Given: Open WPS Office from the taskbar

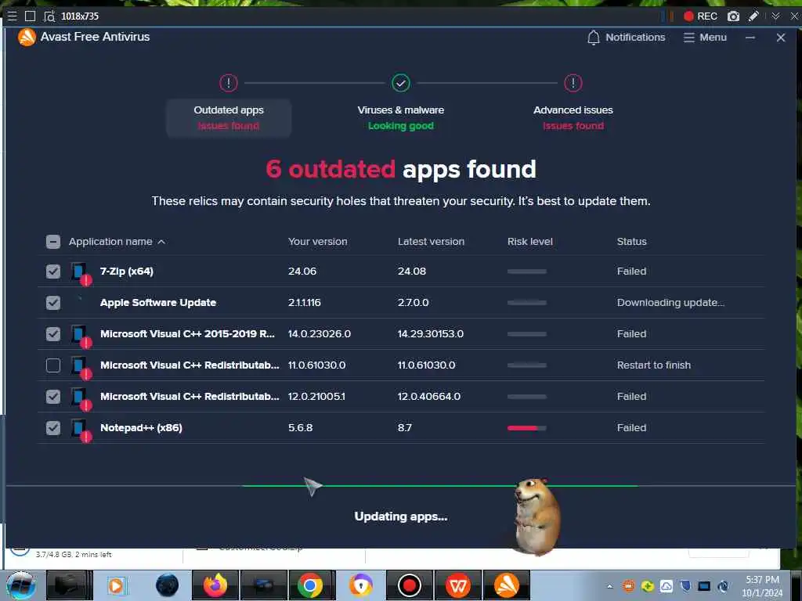Looking at the screenshot, I should [458, 585].
